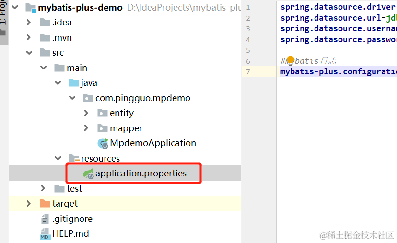
Task: Click the MpdemoApplication Spring Boot class icon
Action: (x=103, y=143)
